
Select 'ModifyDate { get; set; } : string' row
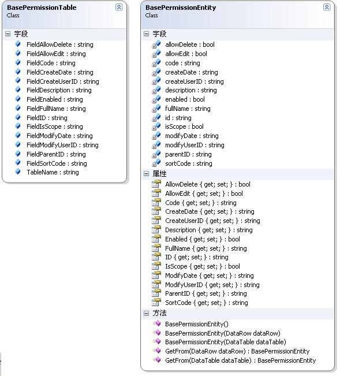[x=210, y=276]
